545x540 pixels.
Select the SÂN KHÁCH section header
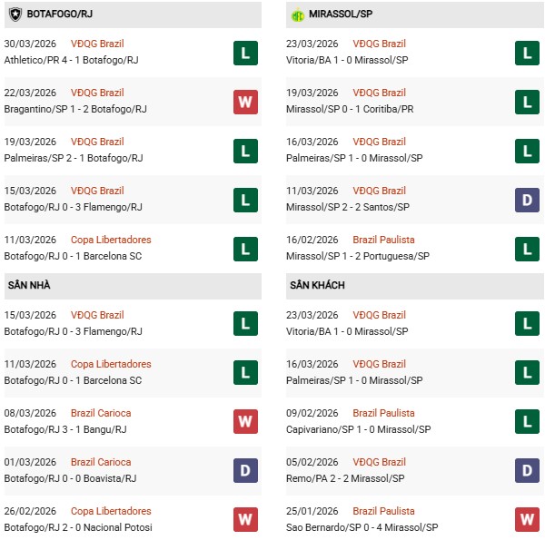317,285
